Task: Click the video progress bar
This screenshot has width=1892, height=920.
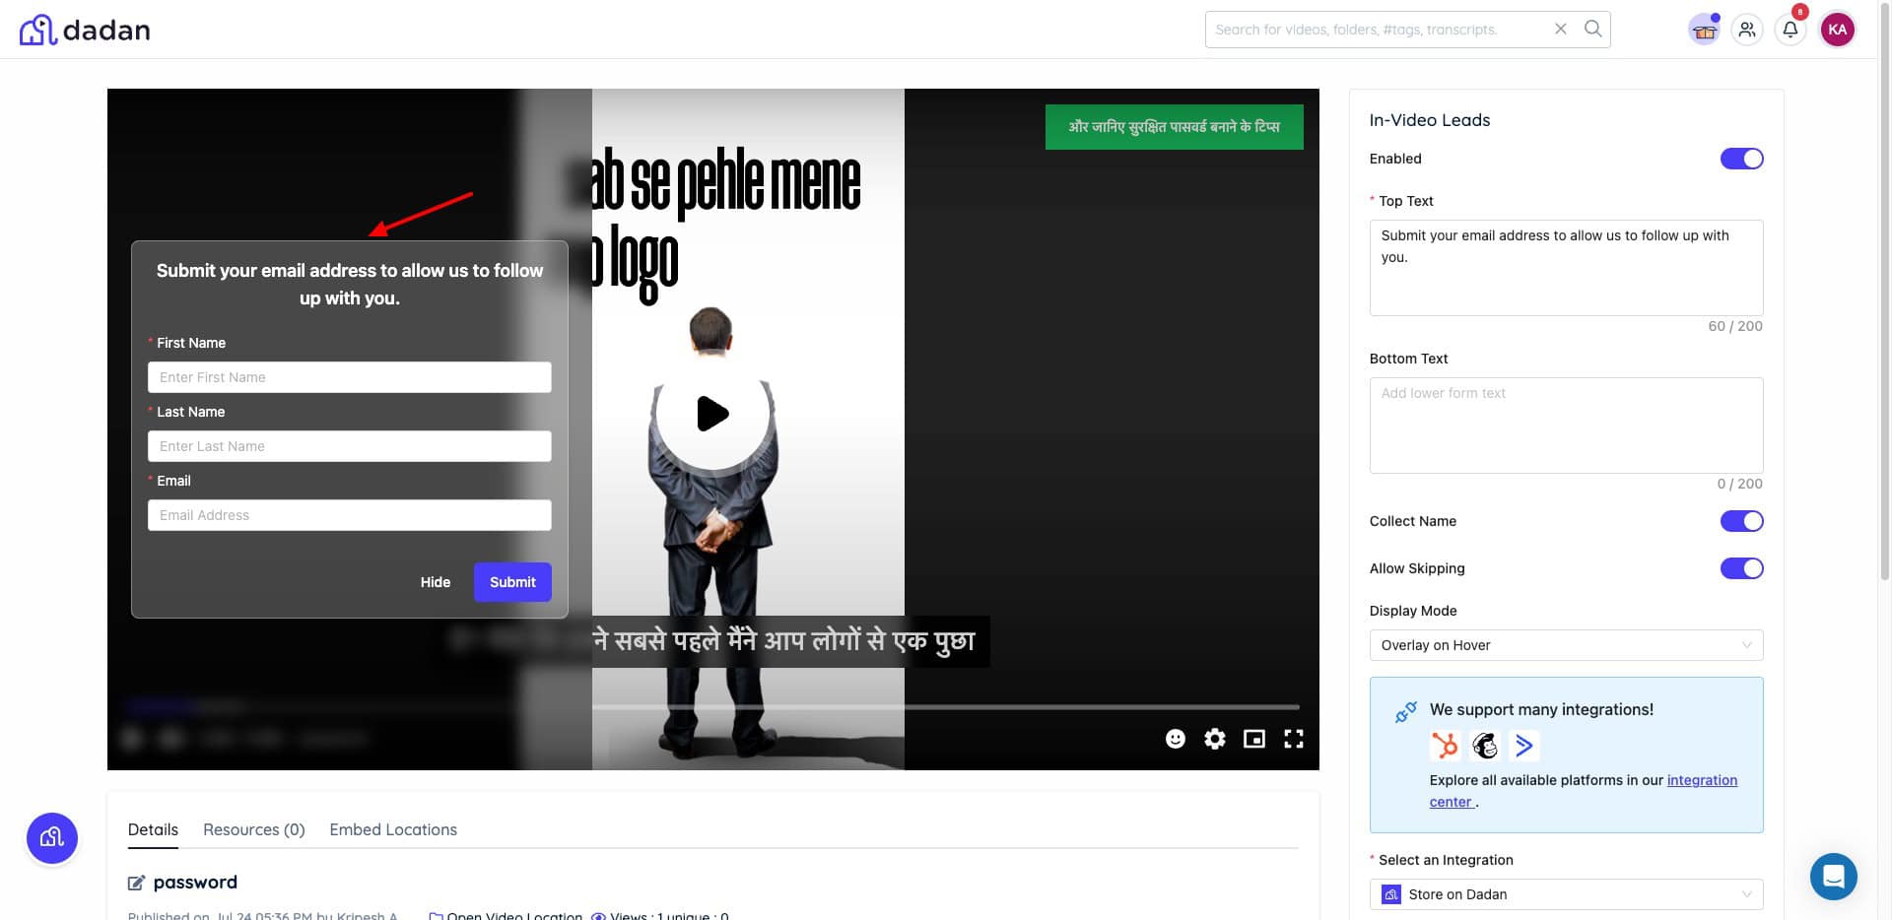Action: (x=944, y=707)
